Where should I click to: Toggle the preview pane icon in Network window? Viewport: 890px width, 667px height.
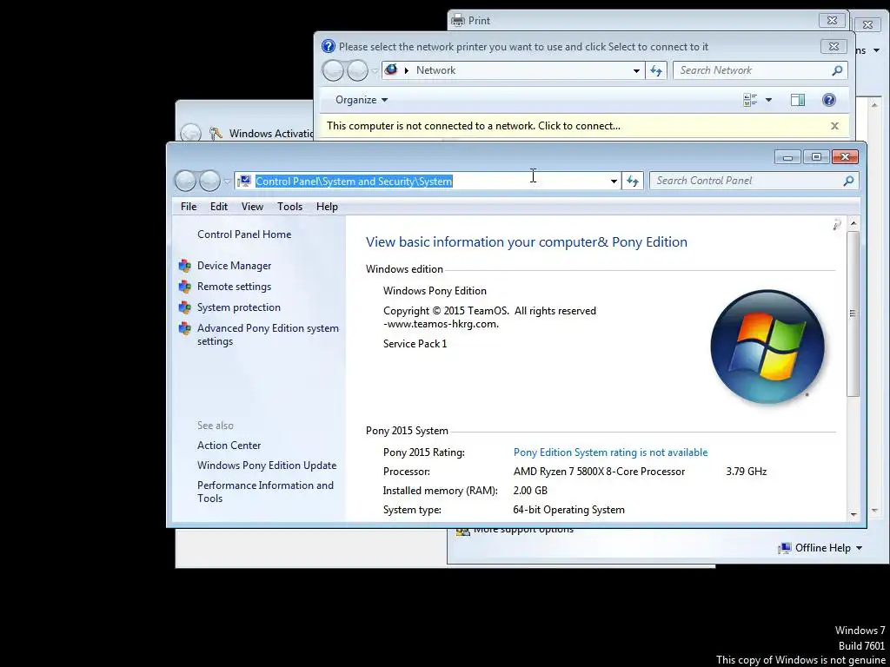[798, 100]
